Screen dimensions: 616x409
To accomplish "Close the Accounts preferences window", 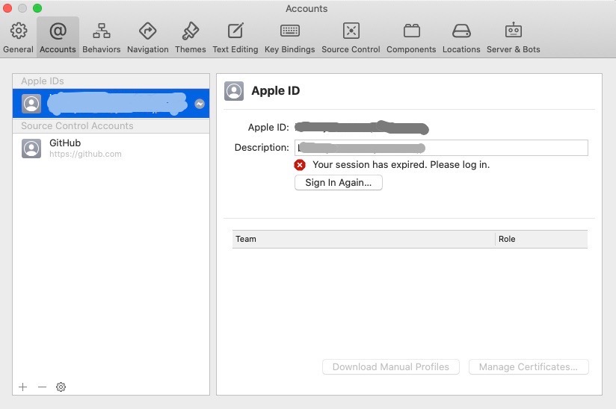I will pyautogui.click(x=7, y=8).
